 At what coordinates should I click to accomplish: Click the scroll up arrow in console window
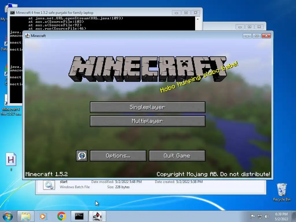[198, 19]
